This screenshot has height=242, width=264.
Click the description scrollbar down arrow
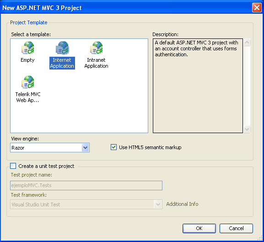[x=247, y=129]
